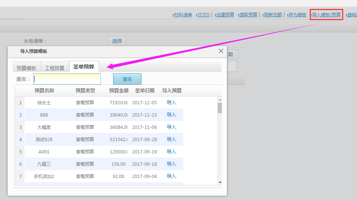
Task: Click row number 5 in the table
Action: [20, 152]
